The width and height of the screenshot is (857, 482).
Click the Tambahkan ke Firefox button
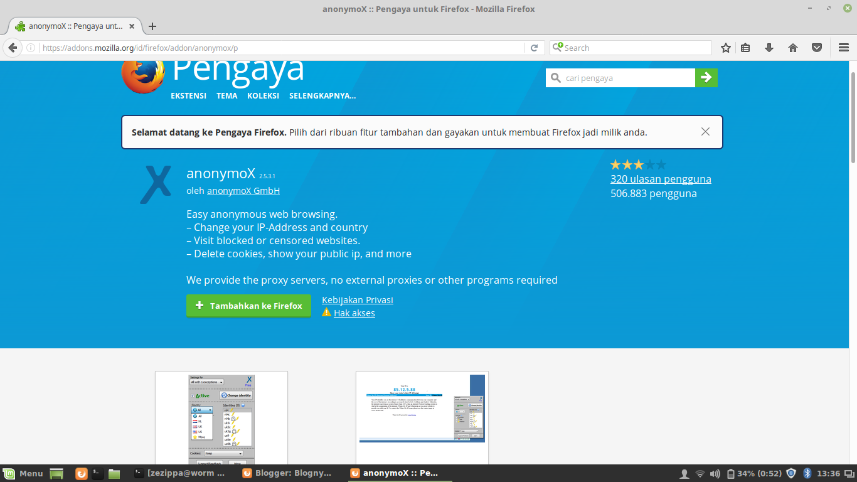click(248, 306)
